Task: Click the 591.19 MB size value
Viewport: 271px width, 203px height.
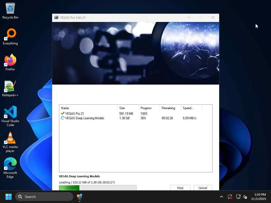Action: pos(126,114)
